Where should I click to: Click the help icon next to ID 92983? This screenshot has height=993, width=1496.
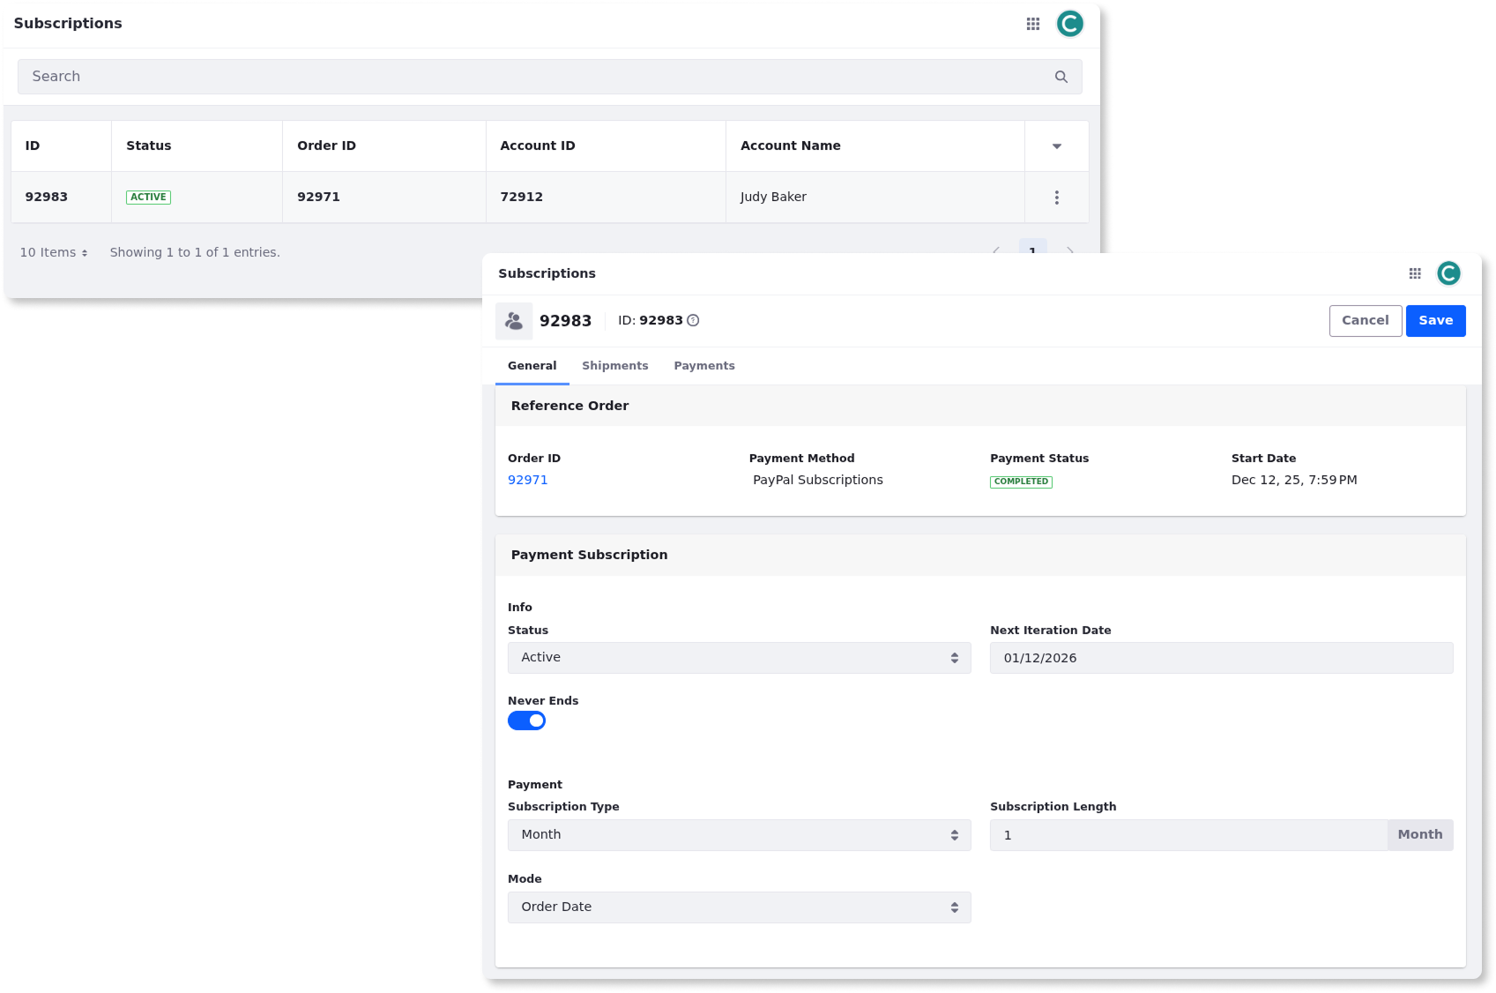(x=693, y=320)
